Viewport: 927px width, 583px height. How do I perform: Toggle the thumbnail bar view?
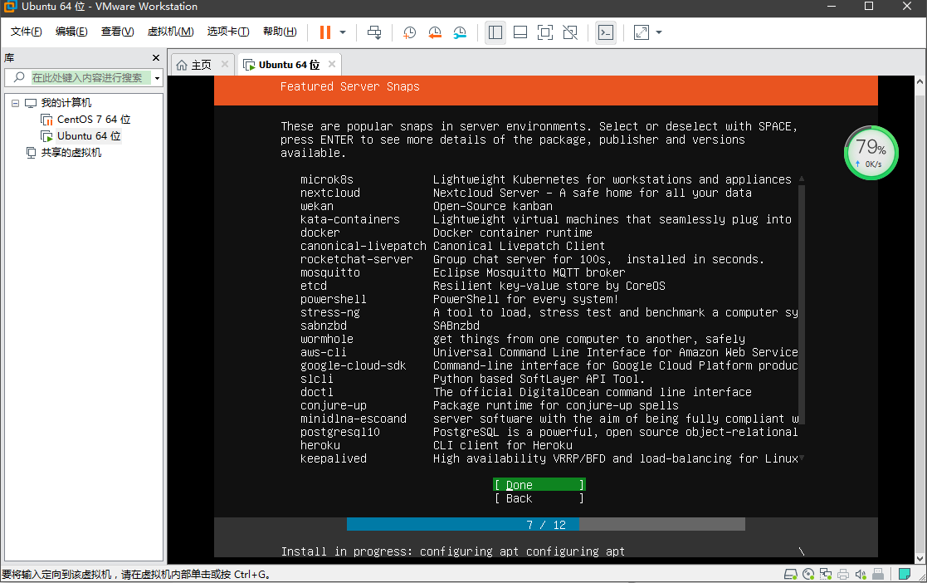coord(520,32)
